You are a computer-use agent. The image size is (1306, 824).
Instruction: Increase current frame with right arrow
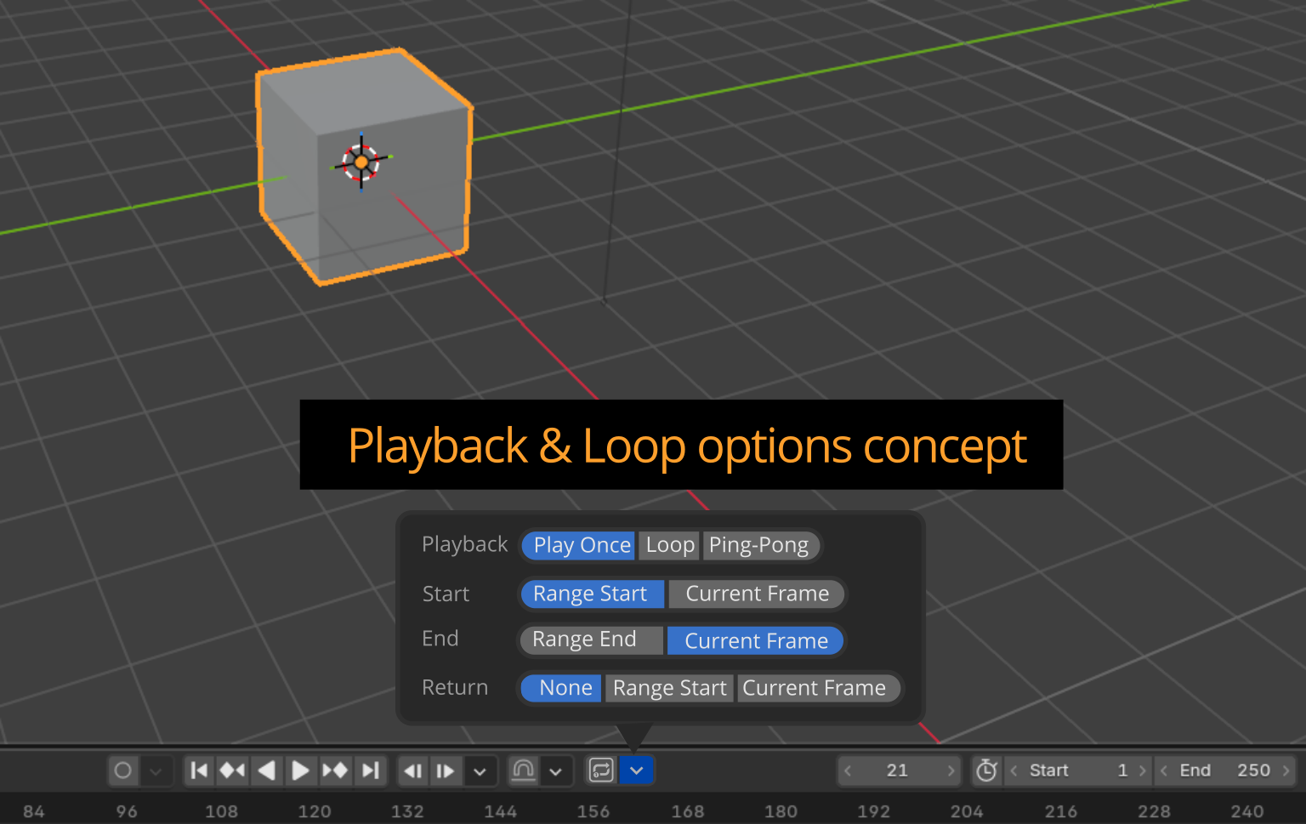click(951, 770)
